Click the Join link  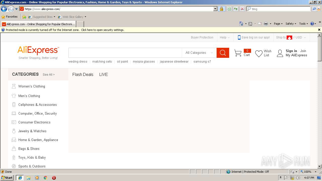point(303,51)
